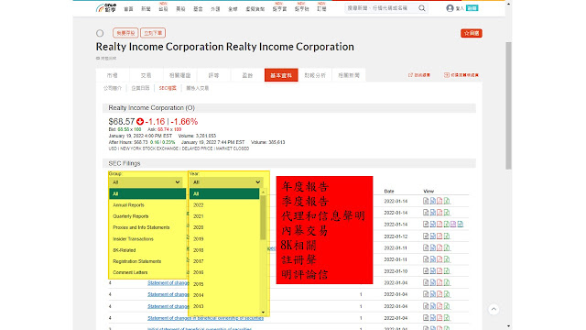Open 首頁 in top navigation
Image resolution: width=586 pixels, height=330 pixels.
[128, 8]
